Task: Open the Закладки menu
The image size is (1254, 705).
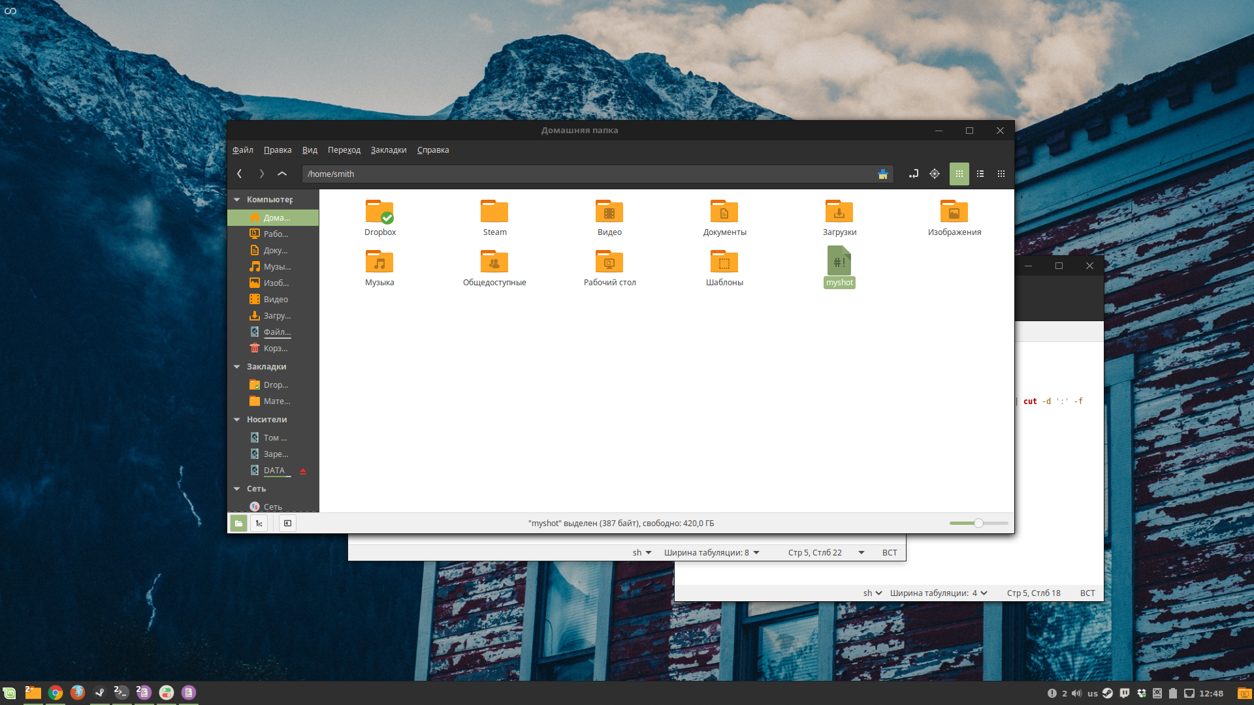Action: 389,150
